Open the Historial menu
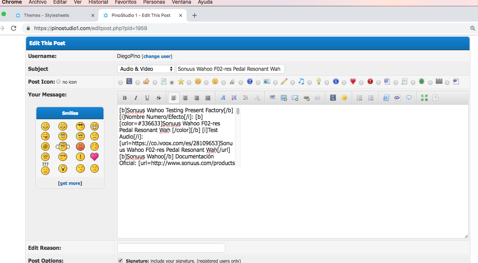This screenshot has height=263, width=478. coord(98,2)
